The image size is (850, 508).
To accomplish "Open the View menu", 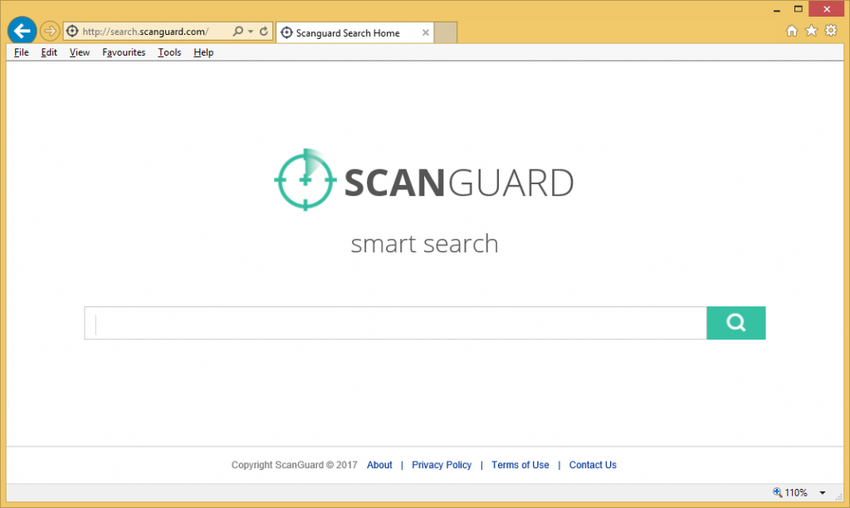I will pyautogui.click(x=80, y=52).
